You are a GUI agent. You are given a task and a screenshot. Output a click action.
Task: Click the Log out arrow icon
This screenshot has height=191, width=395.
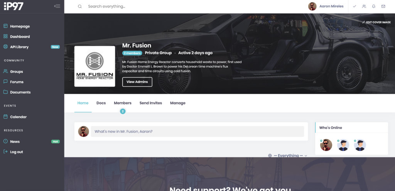pos(5,152)
